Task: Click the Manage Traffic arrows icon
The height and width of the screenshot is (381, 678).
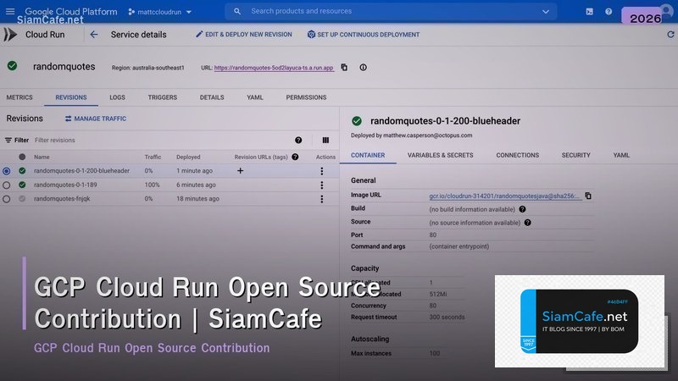Action: tap(69, 119)
